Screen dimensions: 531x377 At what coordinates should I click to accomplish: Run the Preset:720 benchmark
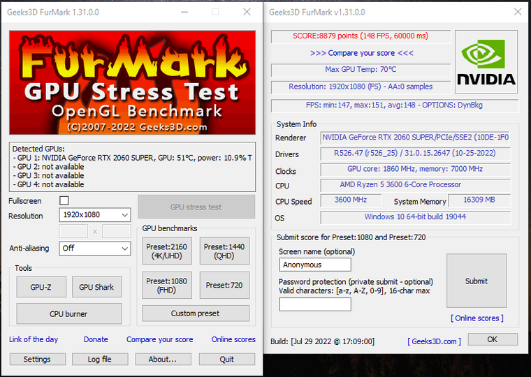[x=224, y=286]
